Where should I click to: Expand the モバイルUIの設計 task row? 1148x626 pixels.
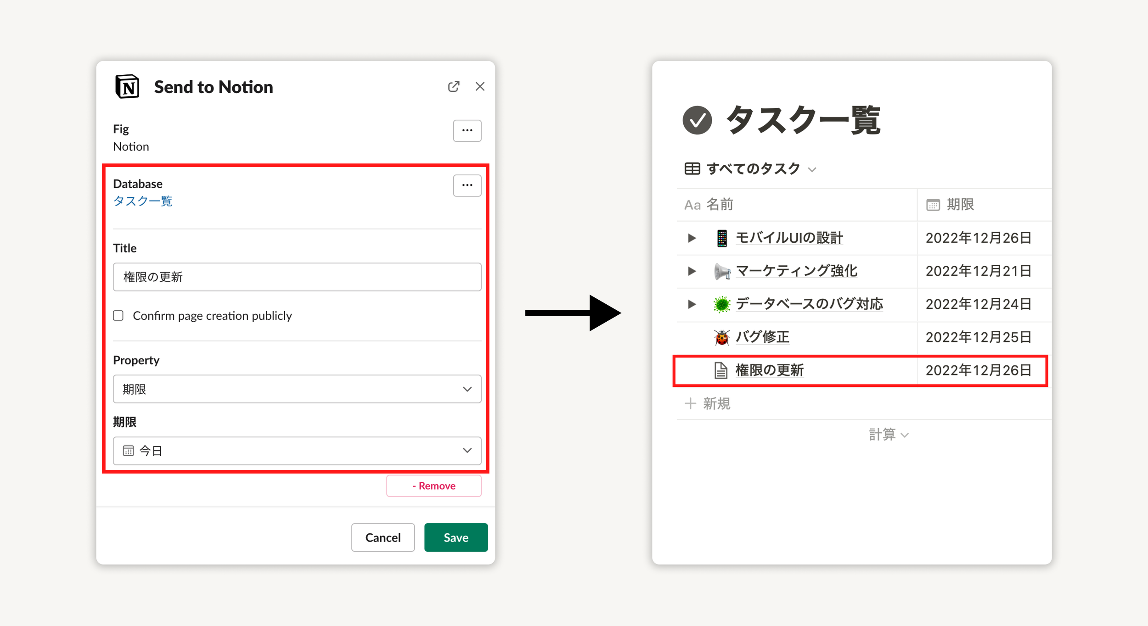click(x=691, y=238)
